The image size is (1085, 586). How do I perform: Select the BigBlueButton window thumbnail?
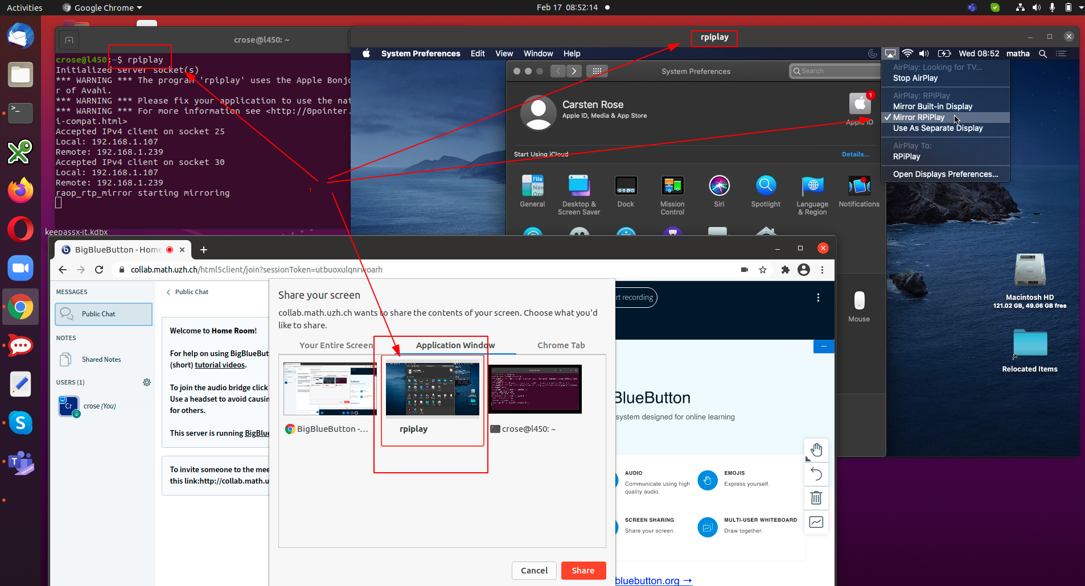pos(330,389)
